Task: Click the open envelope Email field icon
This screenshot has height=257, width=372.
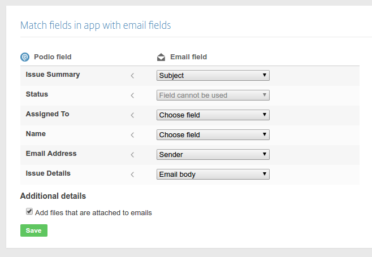Action: point(161,57)
